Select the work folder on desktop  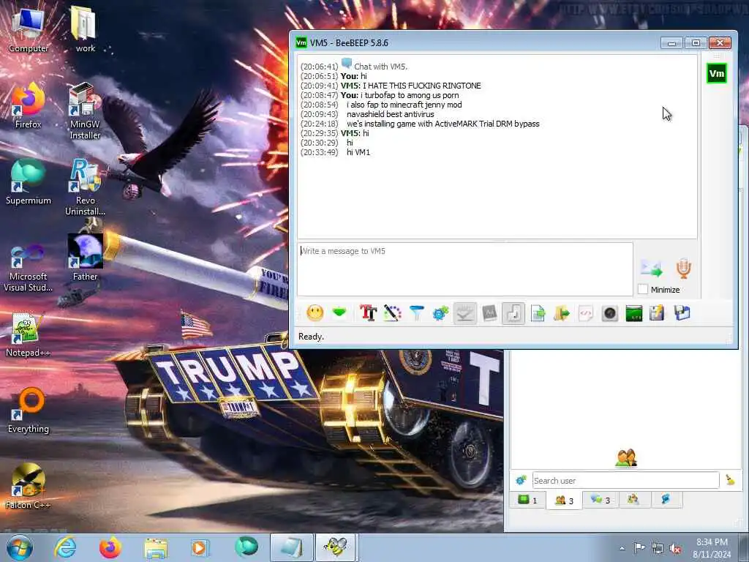coord(85,29)
